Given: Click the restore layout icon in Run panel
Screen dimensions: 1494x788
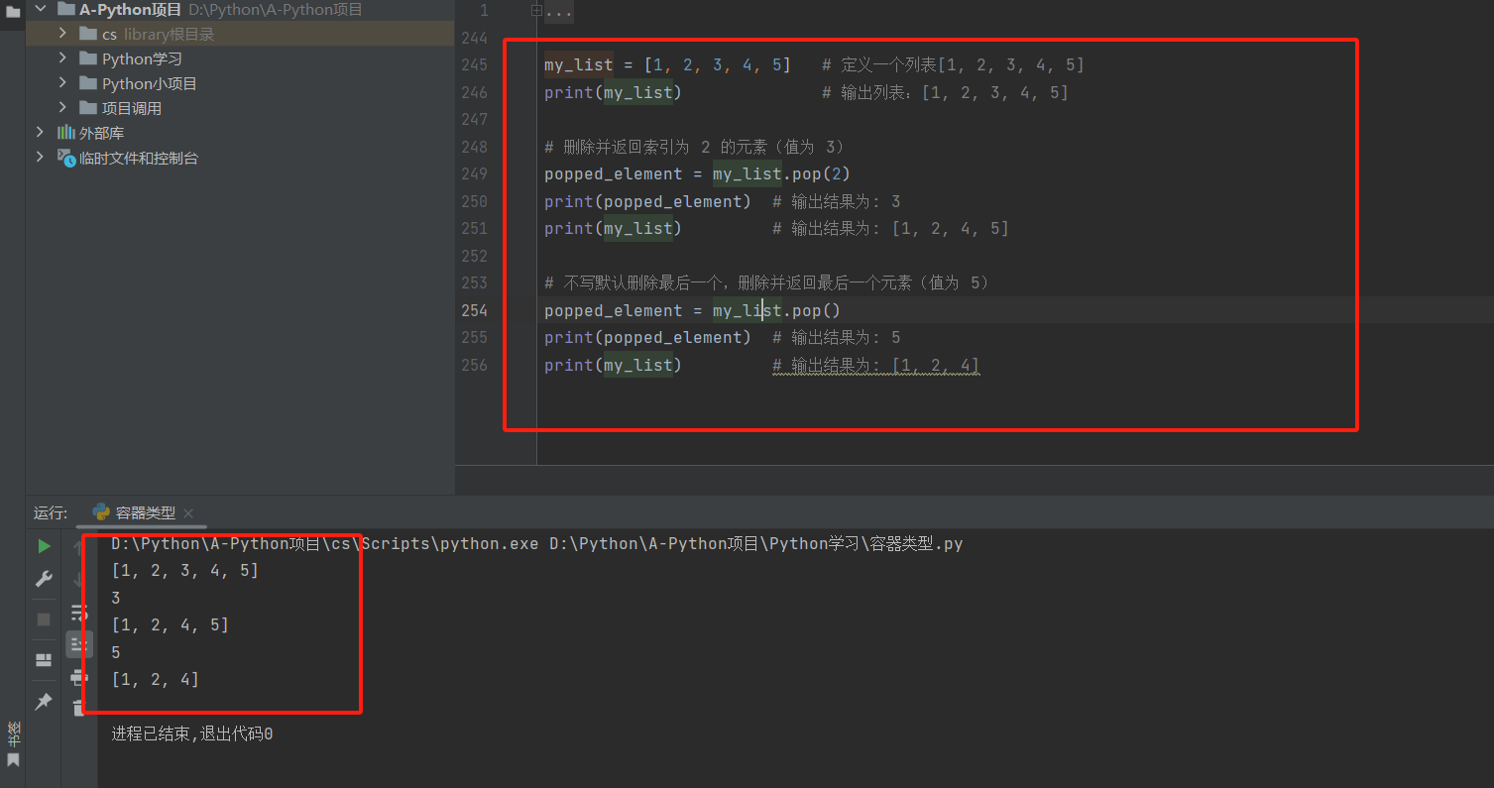Looking at the screenshot, I should point(44,660).
